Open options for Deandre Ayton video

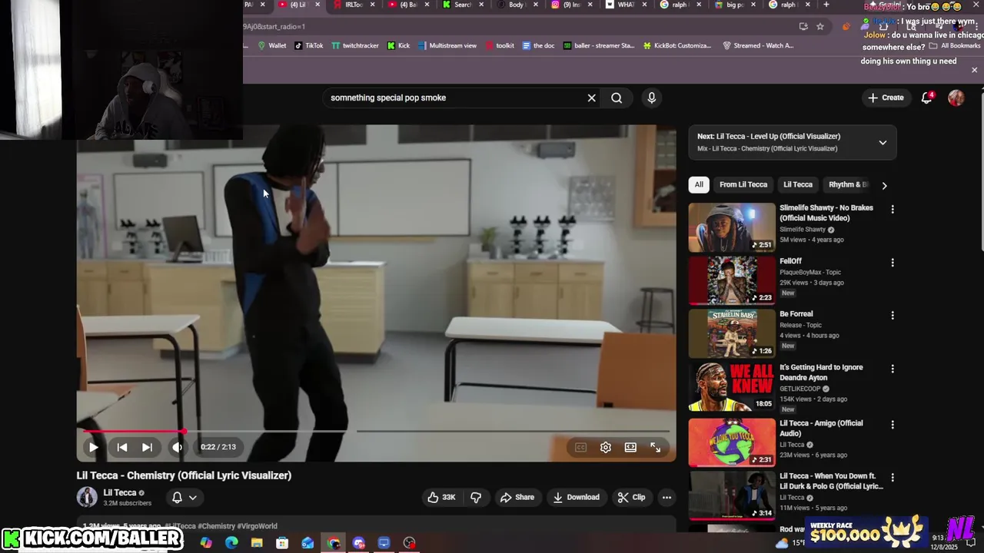coord(893,369)
